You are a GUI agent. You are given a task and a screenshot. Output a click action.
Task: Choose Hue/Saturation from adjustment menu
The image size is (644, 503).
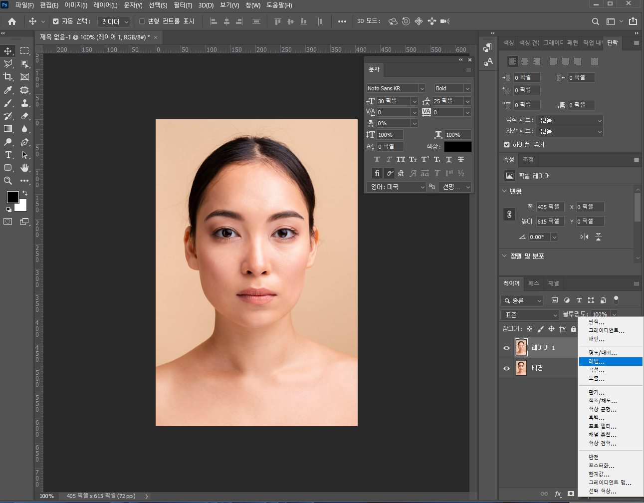[x=611, y=401]
